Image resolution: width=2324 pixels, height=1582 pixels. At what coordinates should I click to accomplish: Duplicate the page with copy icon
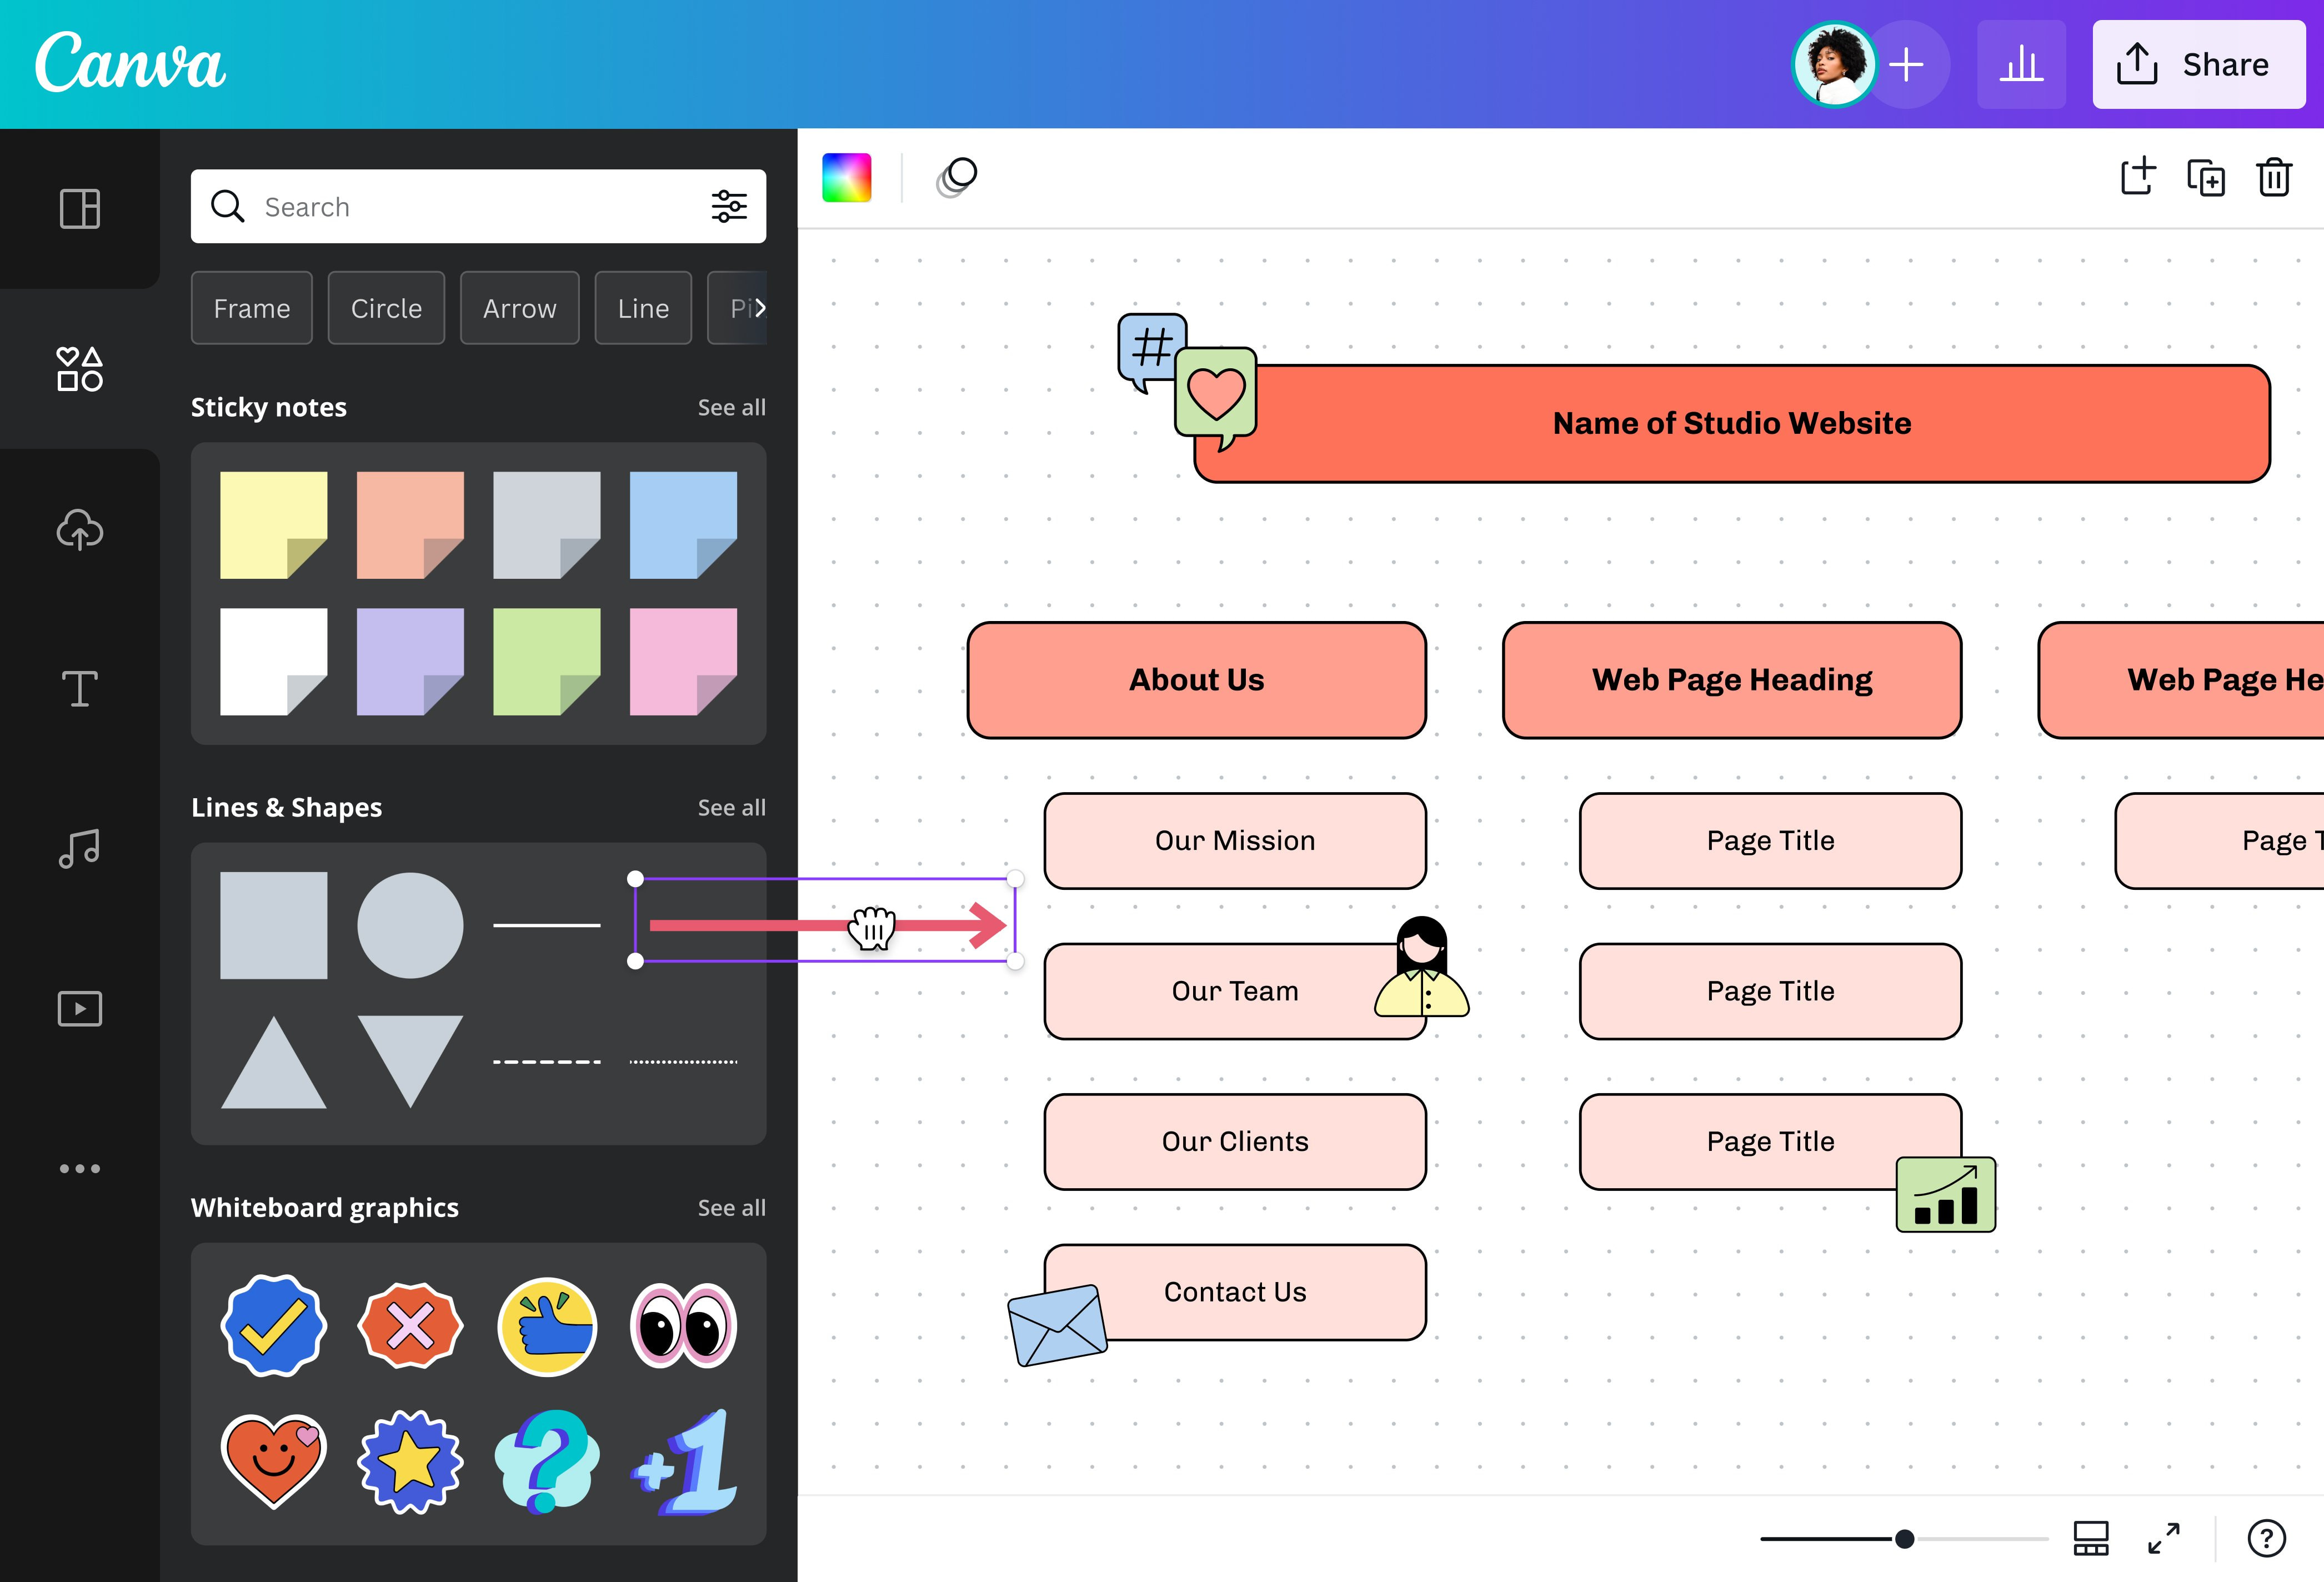(2206, 178)
